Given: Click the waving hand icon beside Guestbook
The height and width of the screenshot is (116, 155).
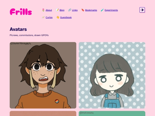Looking at the screenshot, I should pos(58,17).
